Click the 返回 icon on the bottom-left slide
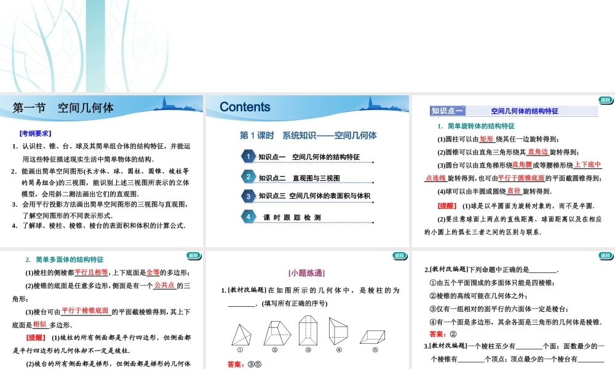This screenshot has height=369, width=615. point(194,256)
